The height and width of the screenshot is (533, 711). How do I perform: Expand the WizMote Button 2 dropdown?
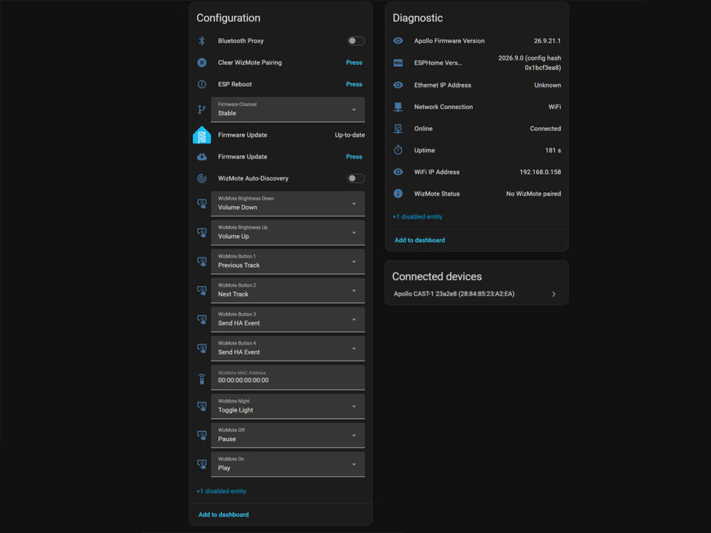288,291
